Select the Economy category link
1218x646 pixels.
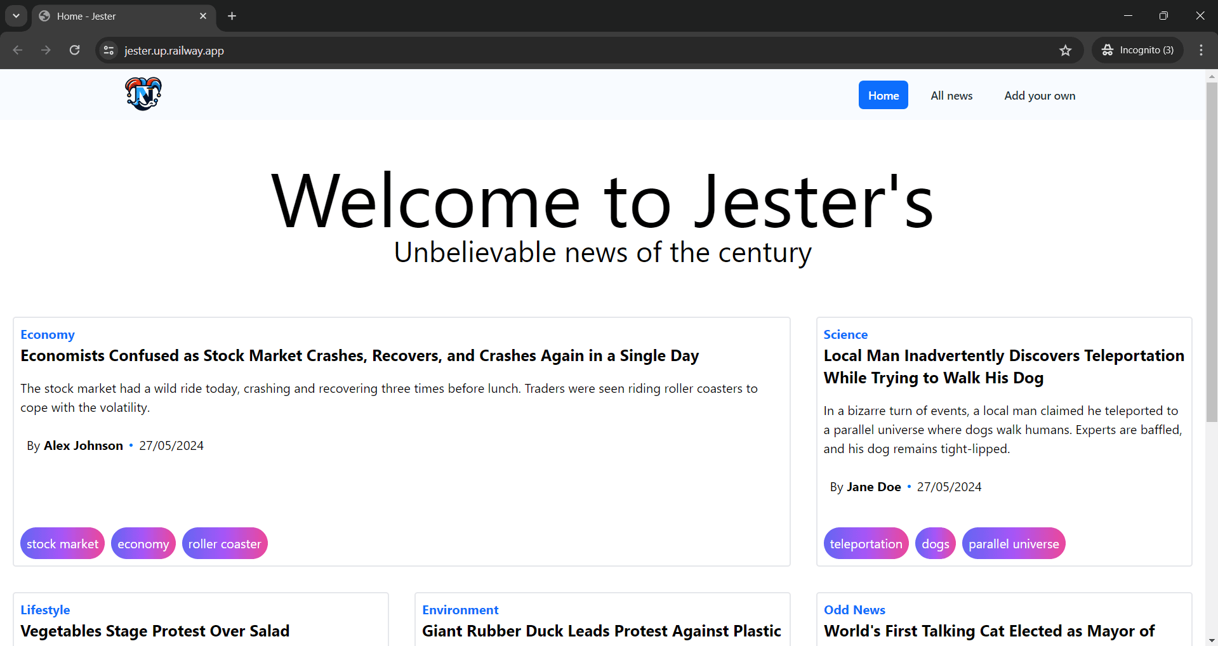48,334
